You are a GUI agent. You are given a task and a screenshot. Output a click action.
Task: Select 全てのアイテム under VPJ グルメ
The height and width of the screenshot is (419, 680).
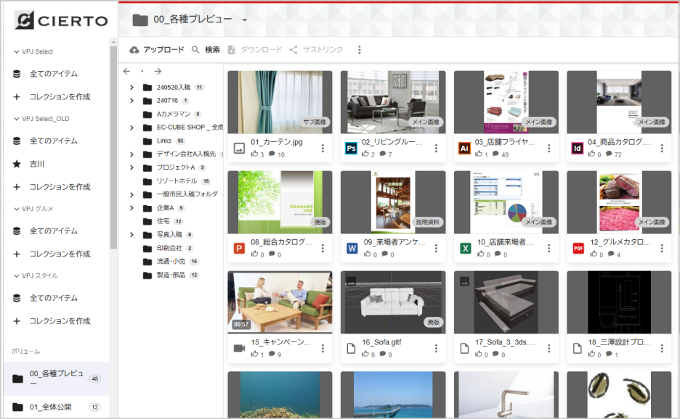[53, 231]
